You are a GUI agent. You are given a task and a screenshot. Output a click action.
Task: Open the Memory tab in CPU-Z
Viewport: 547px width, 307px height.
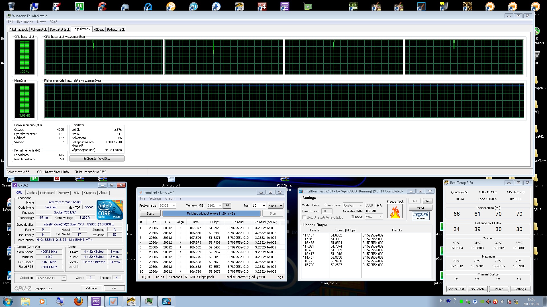pyautogui.click(x=63, y=193)
